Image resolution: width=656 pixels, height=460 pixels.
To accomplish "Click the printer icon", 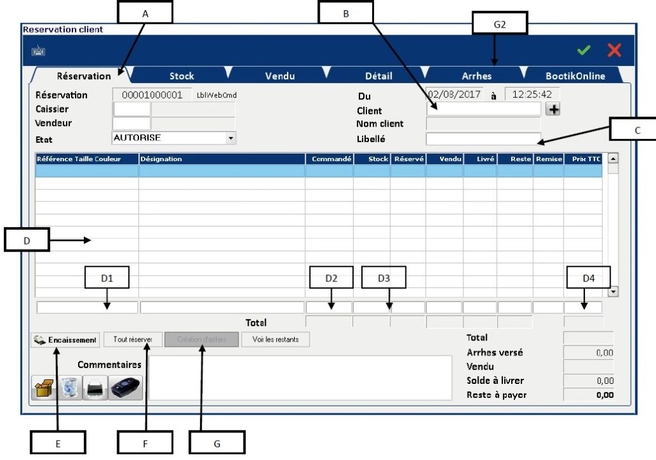I will (95, 388).
